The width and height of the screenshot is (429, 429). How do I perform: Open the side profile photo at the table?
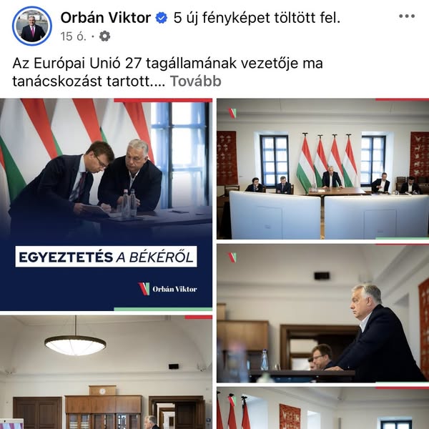tap(323, 313)
